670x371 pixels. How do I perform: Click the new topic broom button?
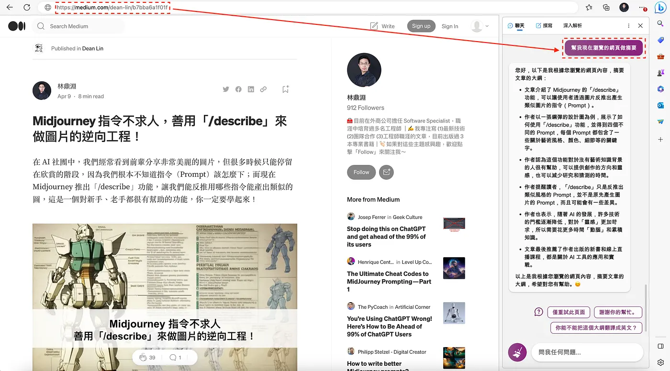click(x=517, y=352)
